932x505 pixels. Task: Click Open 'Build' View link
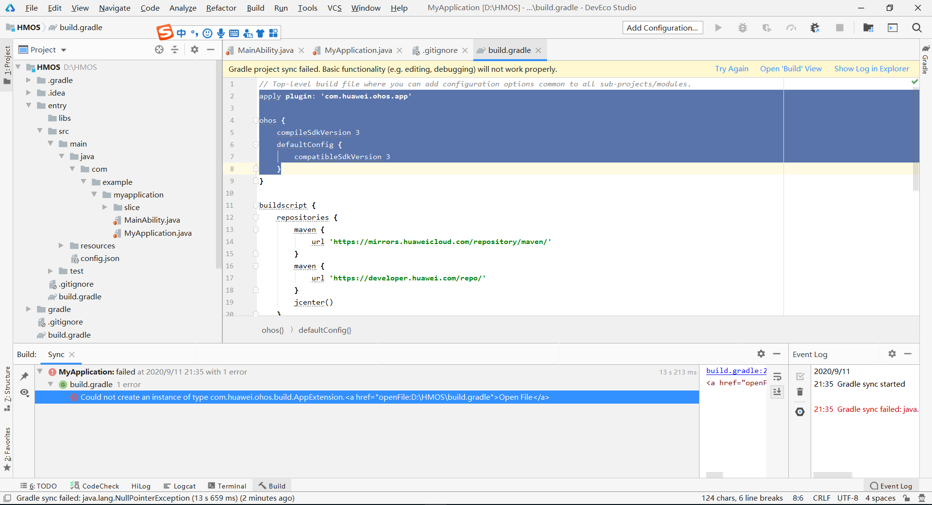[x=791, y=69]
